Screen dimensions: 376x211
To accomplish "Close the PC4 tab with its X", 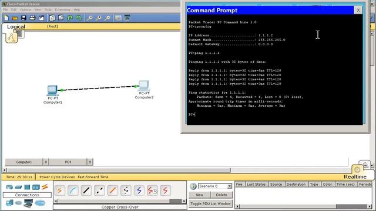I will pos(90,162).
